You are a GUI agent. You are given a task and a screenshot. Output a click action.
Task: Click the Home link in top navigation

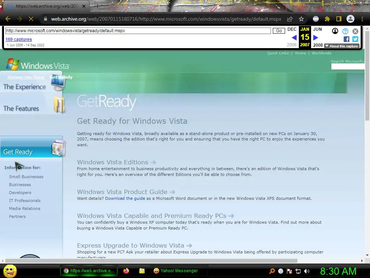click(x=300, y=53)
